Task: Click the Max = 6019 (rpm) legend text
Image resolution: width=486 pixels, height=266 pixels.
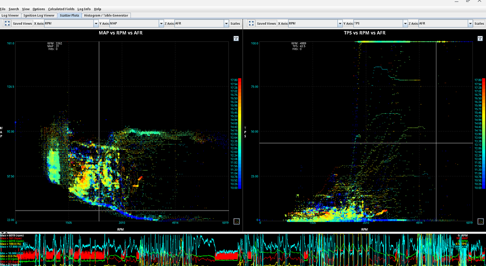Action: (x=12, y=236)
